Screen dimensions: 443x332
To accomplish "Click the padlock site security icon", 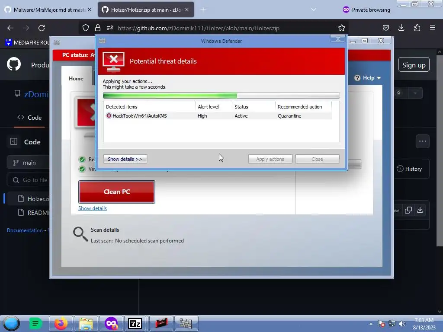I will click(x=98, y=28).
